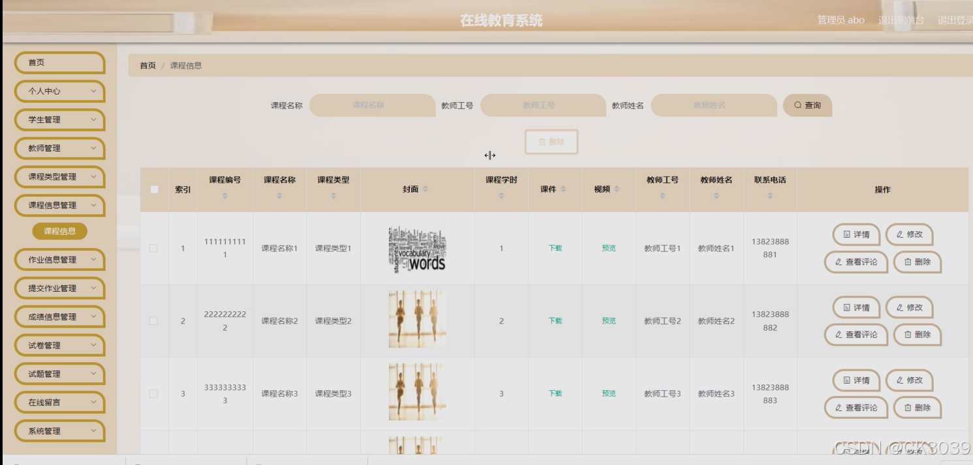Image resolution: width=973 pixels, height=465 pixels.
Task: Preview video for 课程名称1
Action: [x=609, y=248]
